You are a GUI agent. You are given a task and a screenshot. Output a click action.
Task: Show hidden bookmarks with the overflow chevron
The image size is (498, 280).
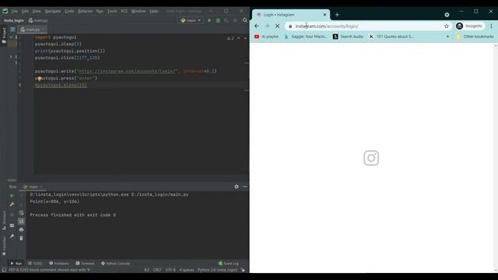447,37
